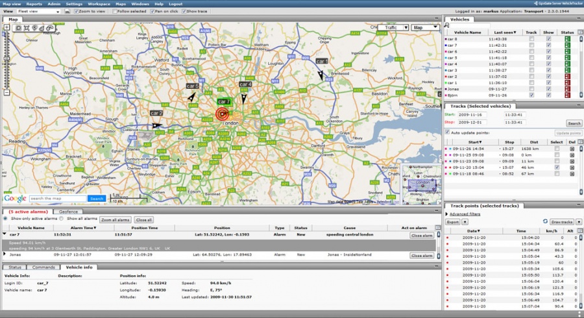Click the red status icon for car 2
584x318 pixels.
click(x=567, y=77)
